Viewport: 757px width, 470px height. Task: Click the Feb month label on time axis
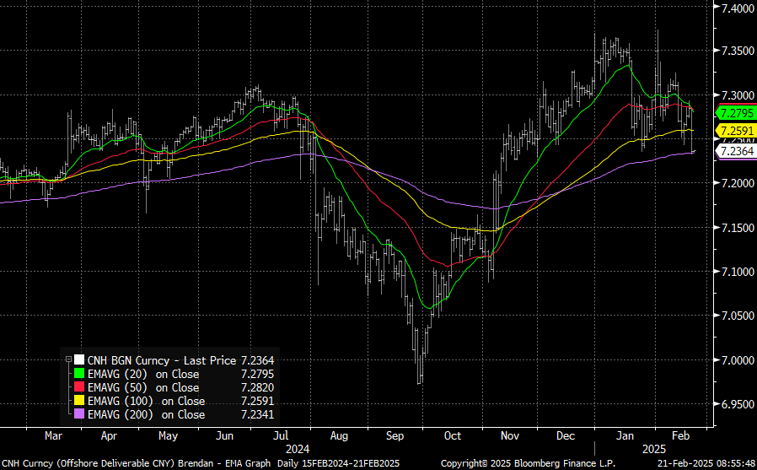coord(681,436)
